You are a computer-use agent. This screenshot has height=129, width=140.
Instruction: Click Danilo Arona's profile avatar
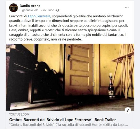click(x=13, y=8)
